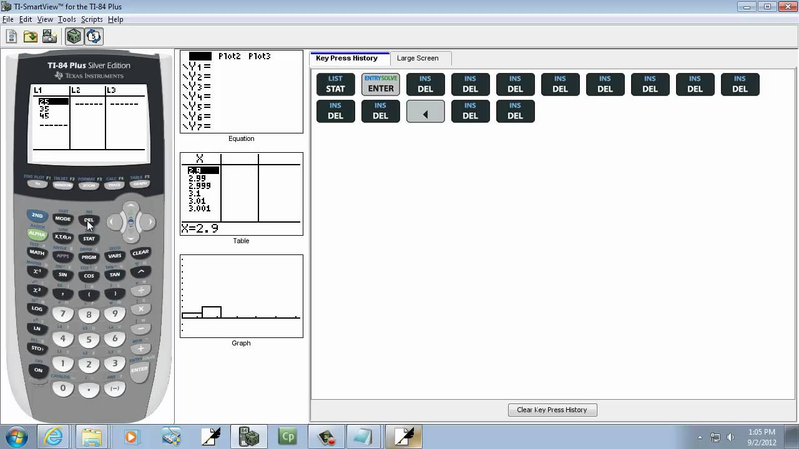The width and height of the screenshot is (799, 449).
Task: Toggle the green Y= cube toolbar button
Action: (x=74, y=37)
